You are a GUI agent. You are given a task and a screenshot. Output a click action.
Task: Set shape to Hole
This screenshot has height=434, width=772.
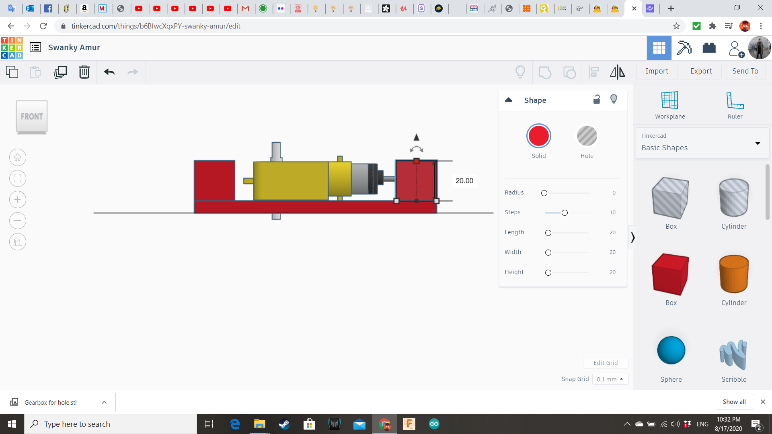[x=587, y=136]
